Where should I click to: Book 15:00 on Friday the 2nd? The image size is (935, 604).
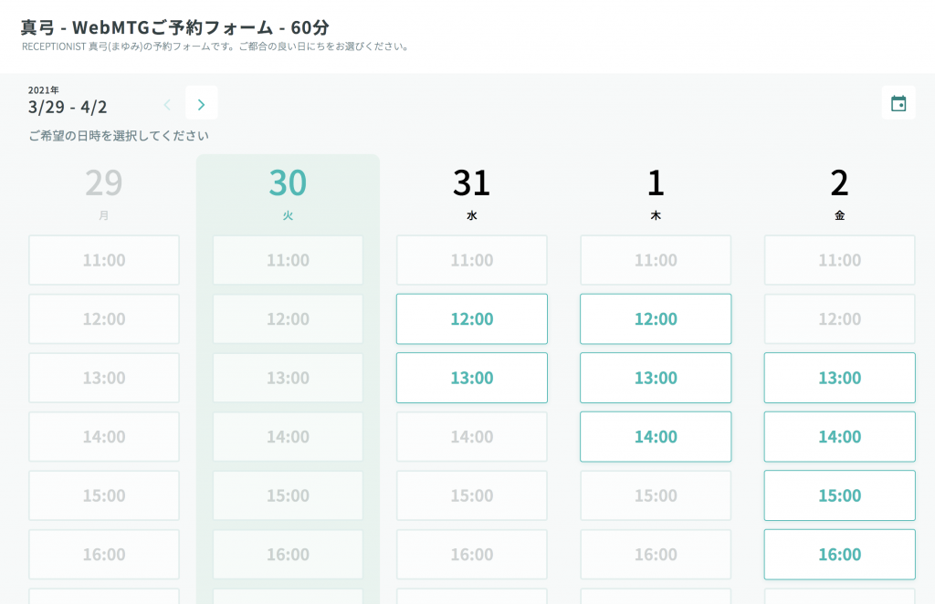(x=839, y=495)
